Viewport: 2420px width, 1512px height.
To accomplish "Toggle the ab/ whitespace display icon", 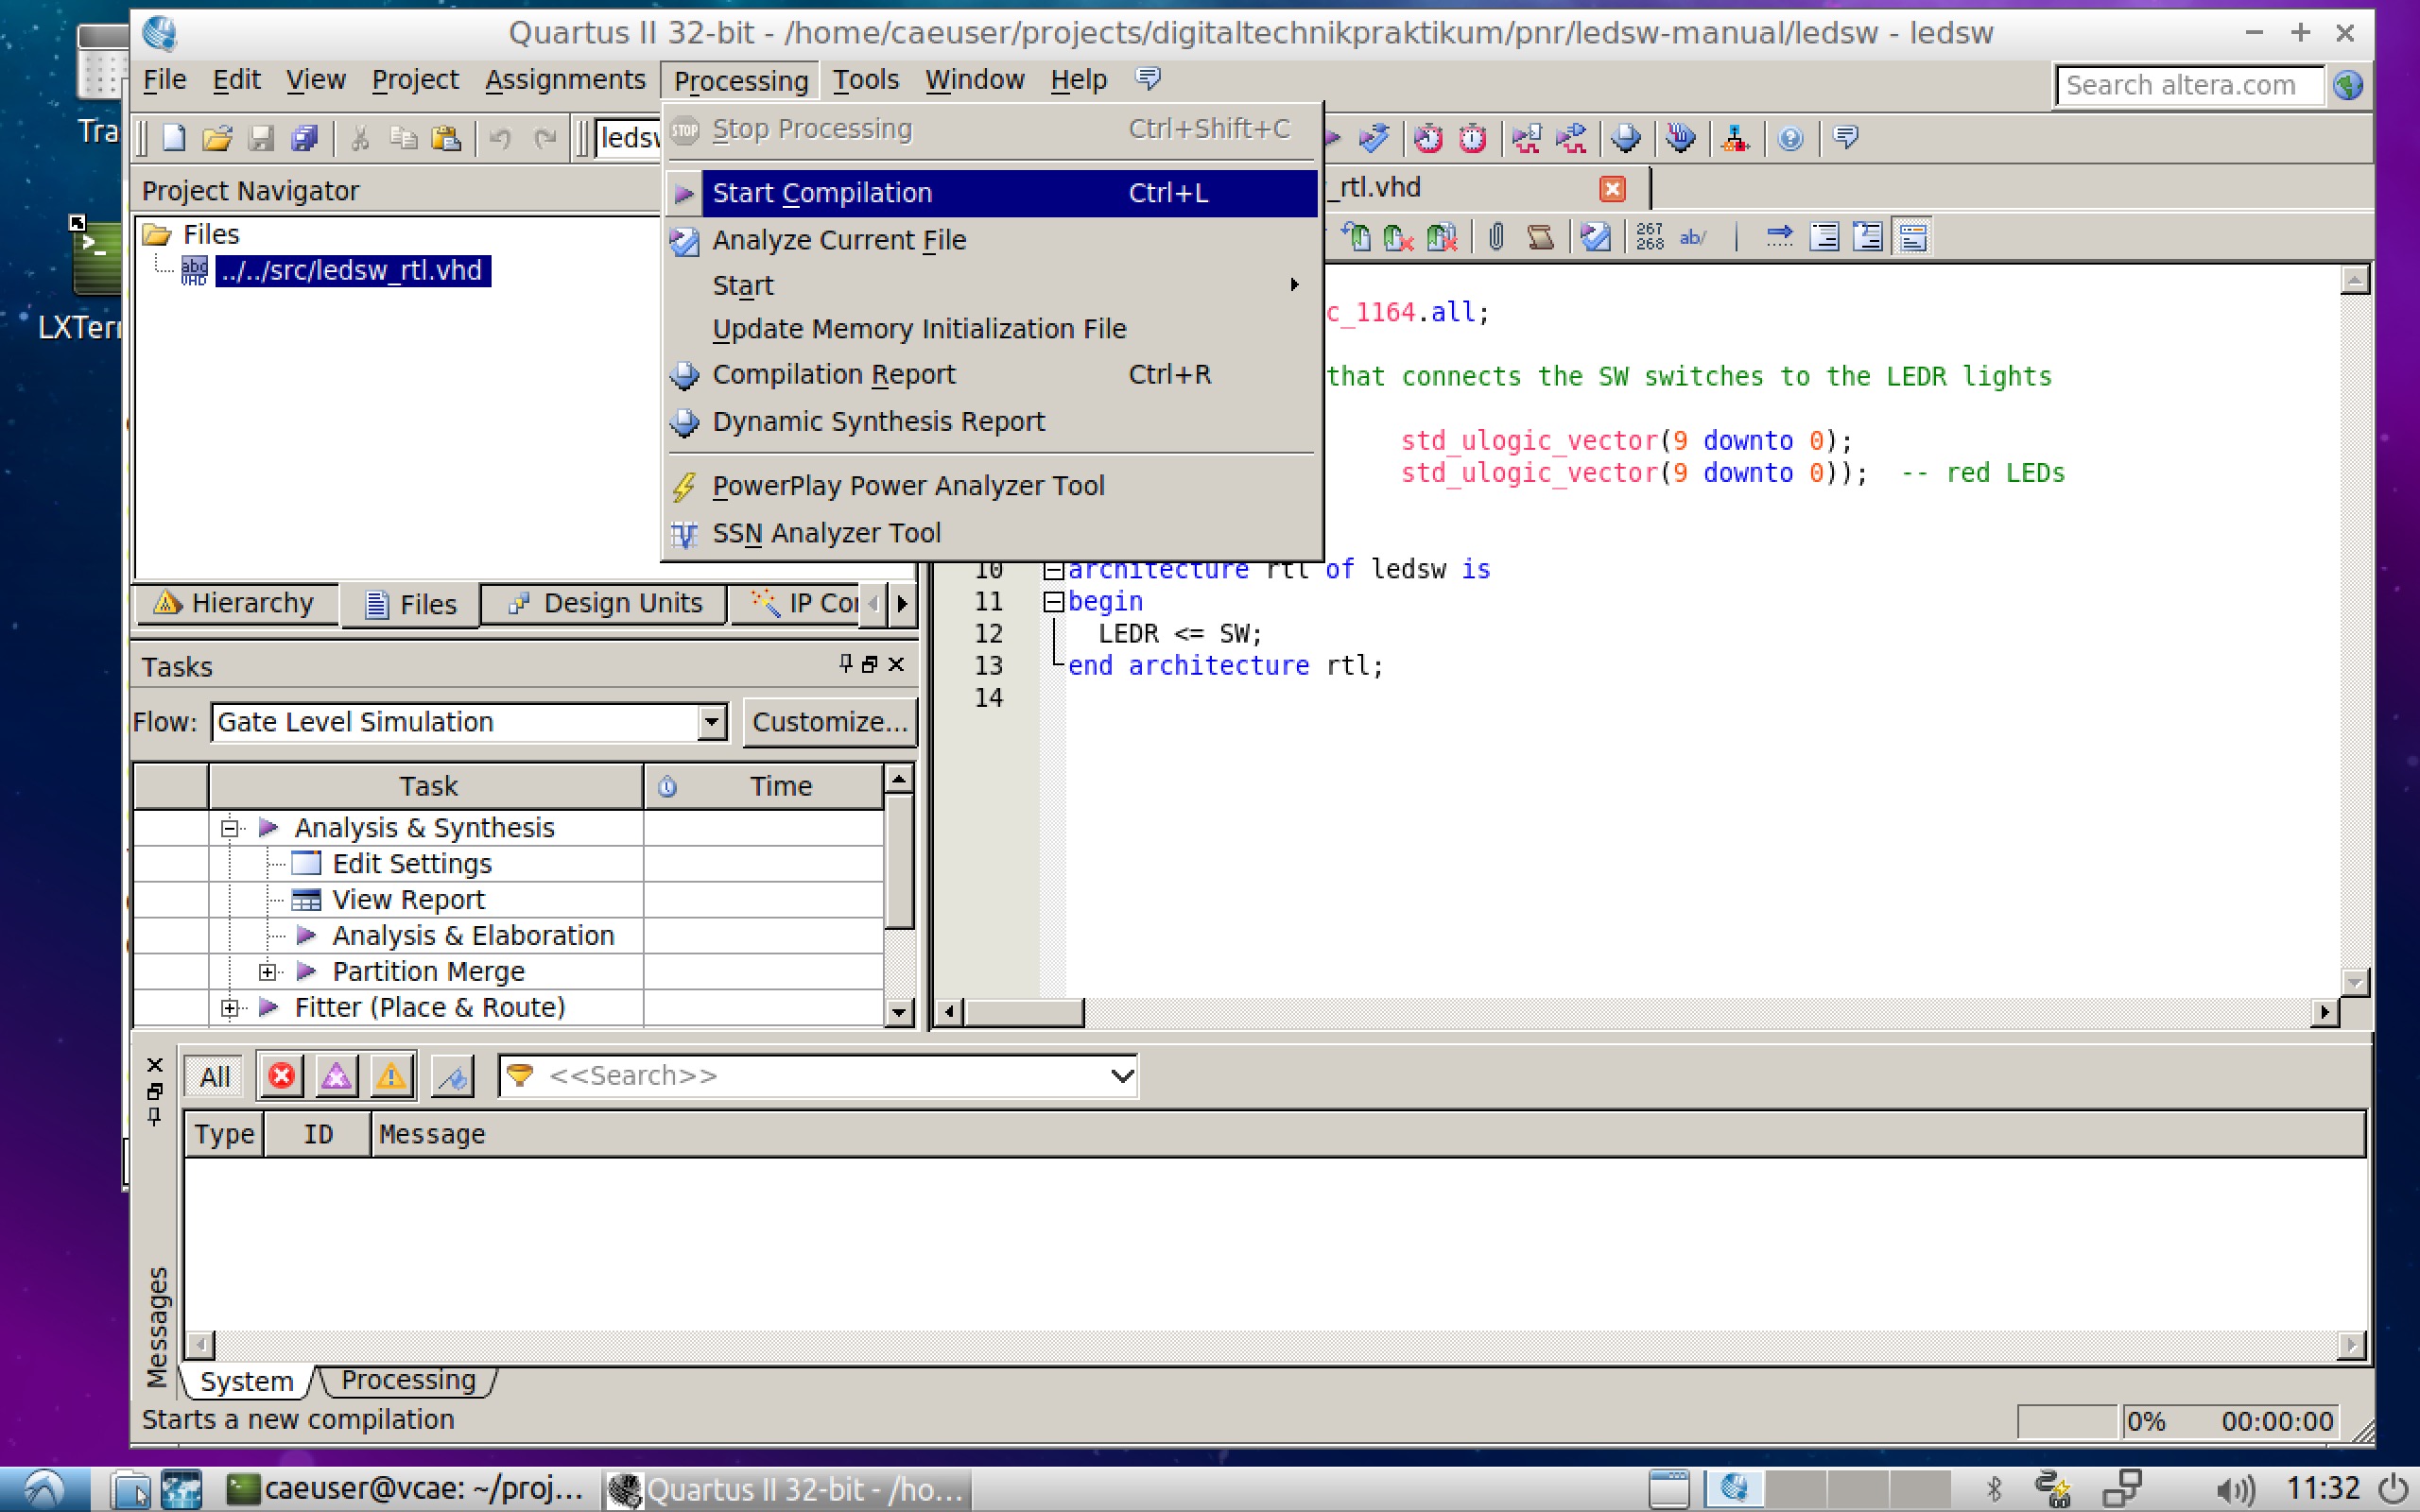I will point(1693,237).
